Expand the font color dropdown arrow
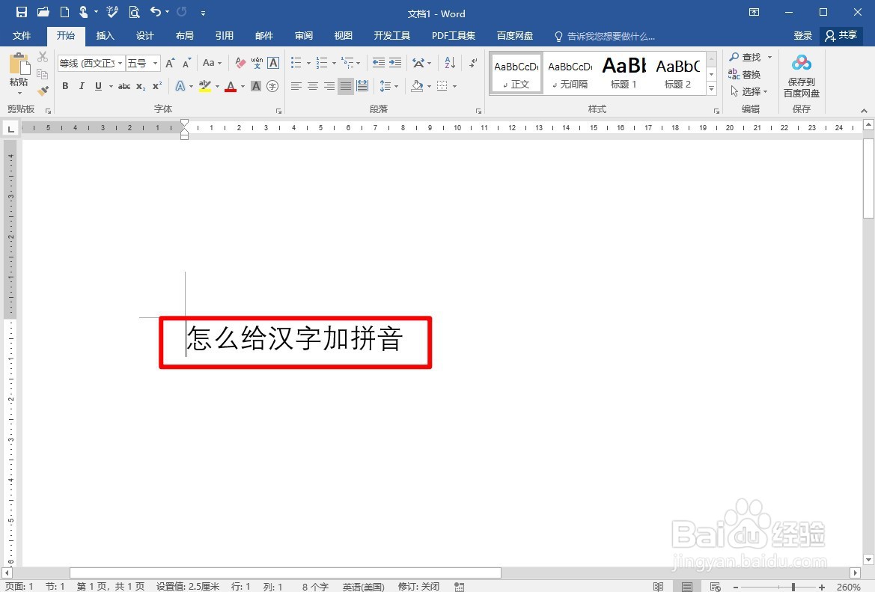Image resolution: width=875 pixels, height=592 pixels. tap(241, 86)
